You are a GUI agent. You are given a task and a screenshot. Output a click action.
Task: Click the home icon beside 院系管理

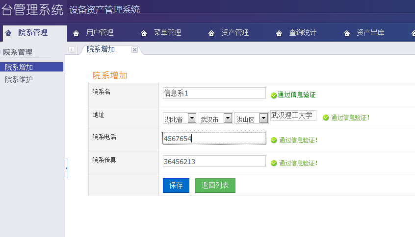pos(8,33)
